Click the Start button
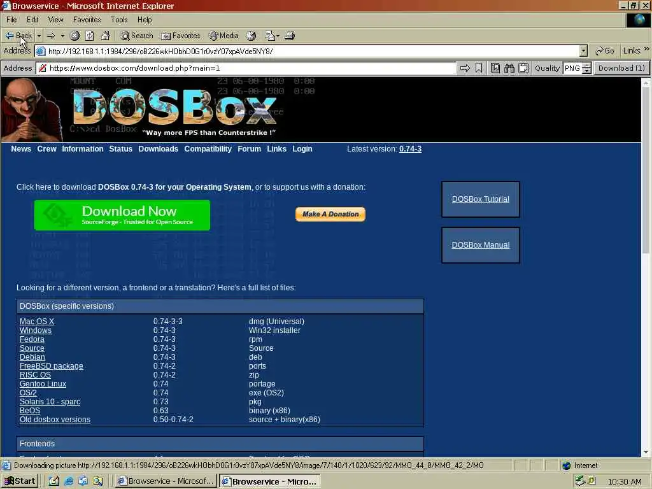 click(x=20, y=481)
